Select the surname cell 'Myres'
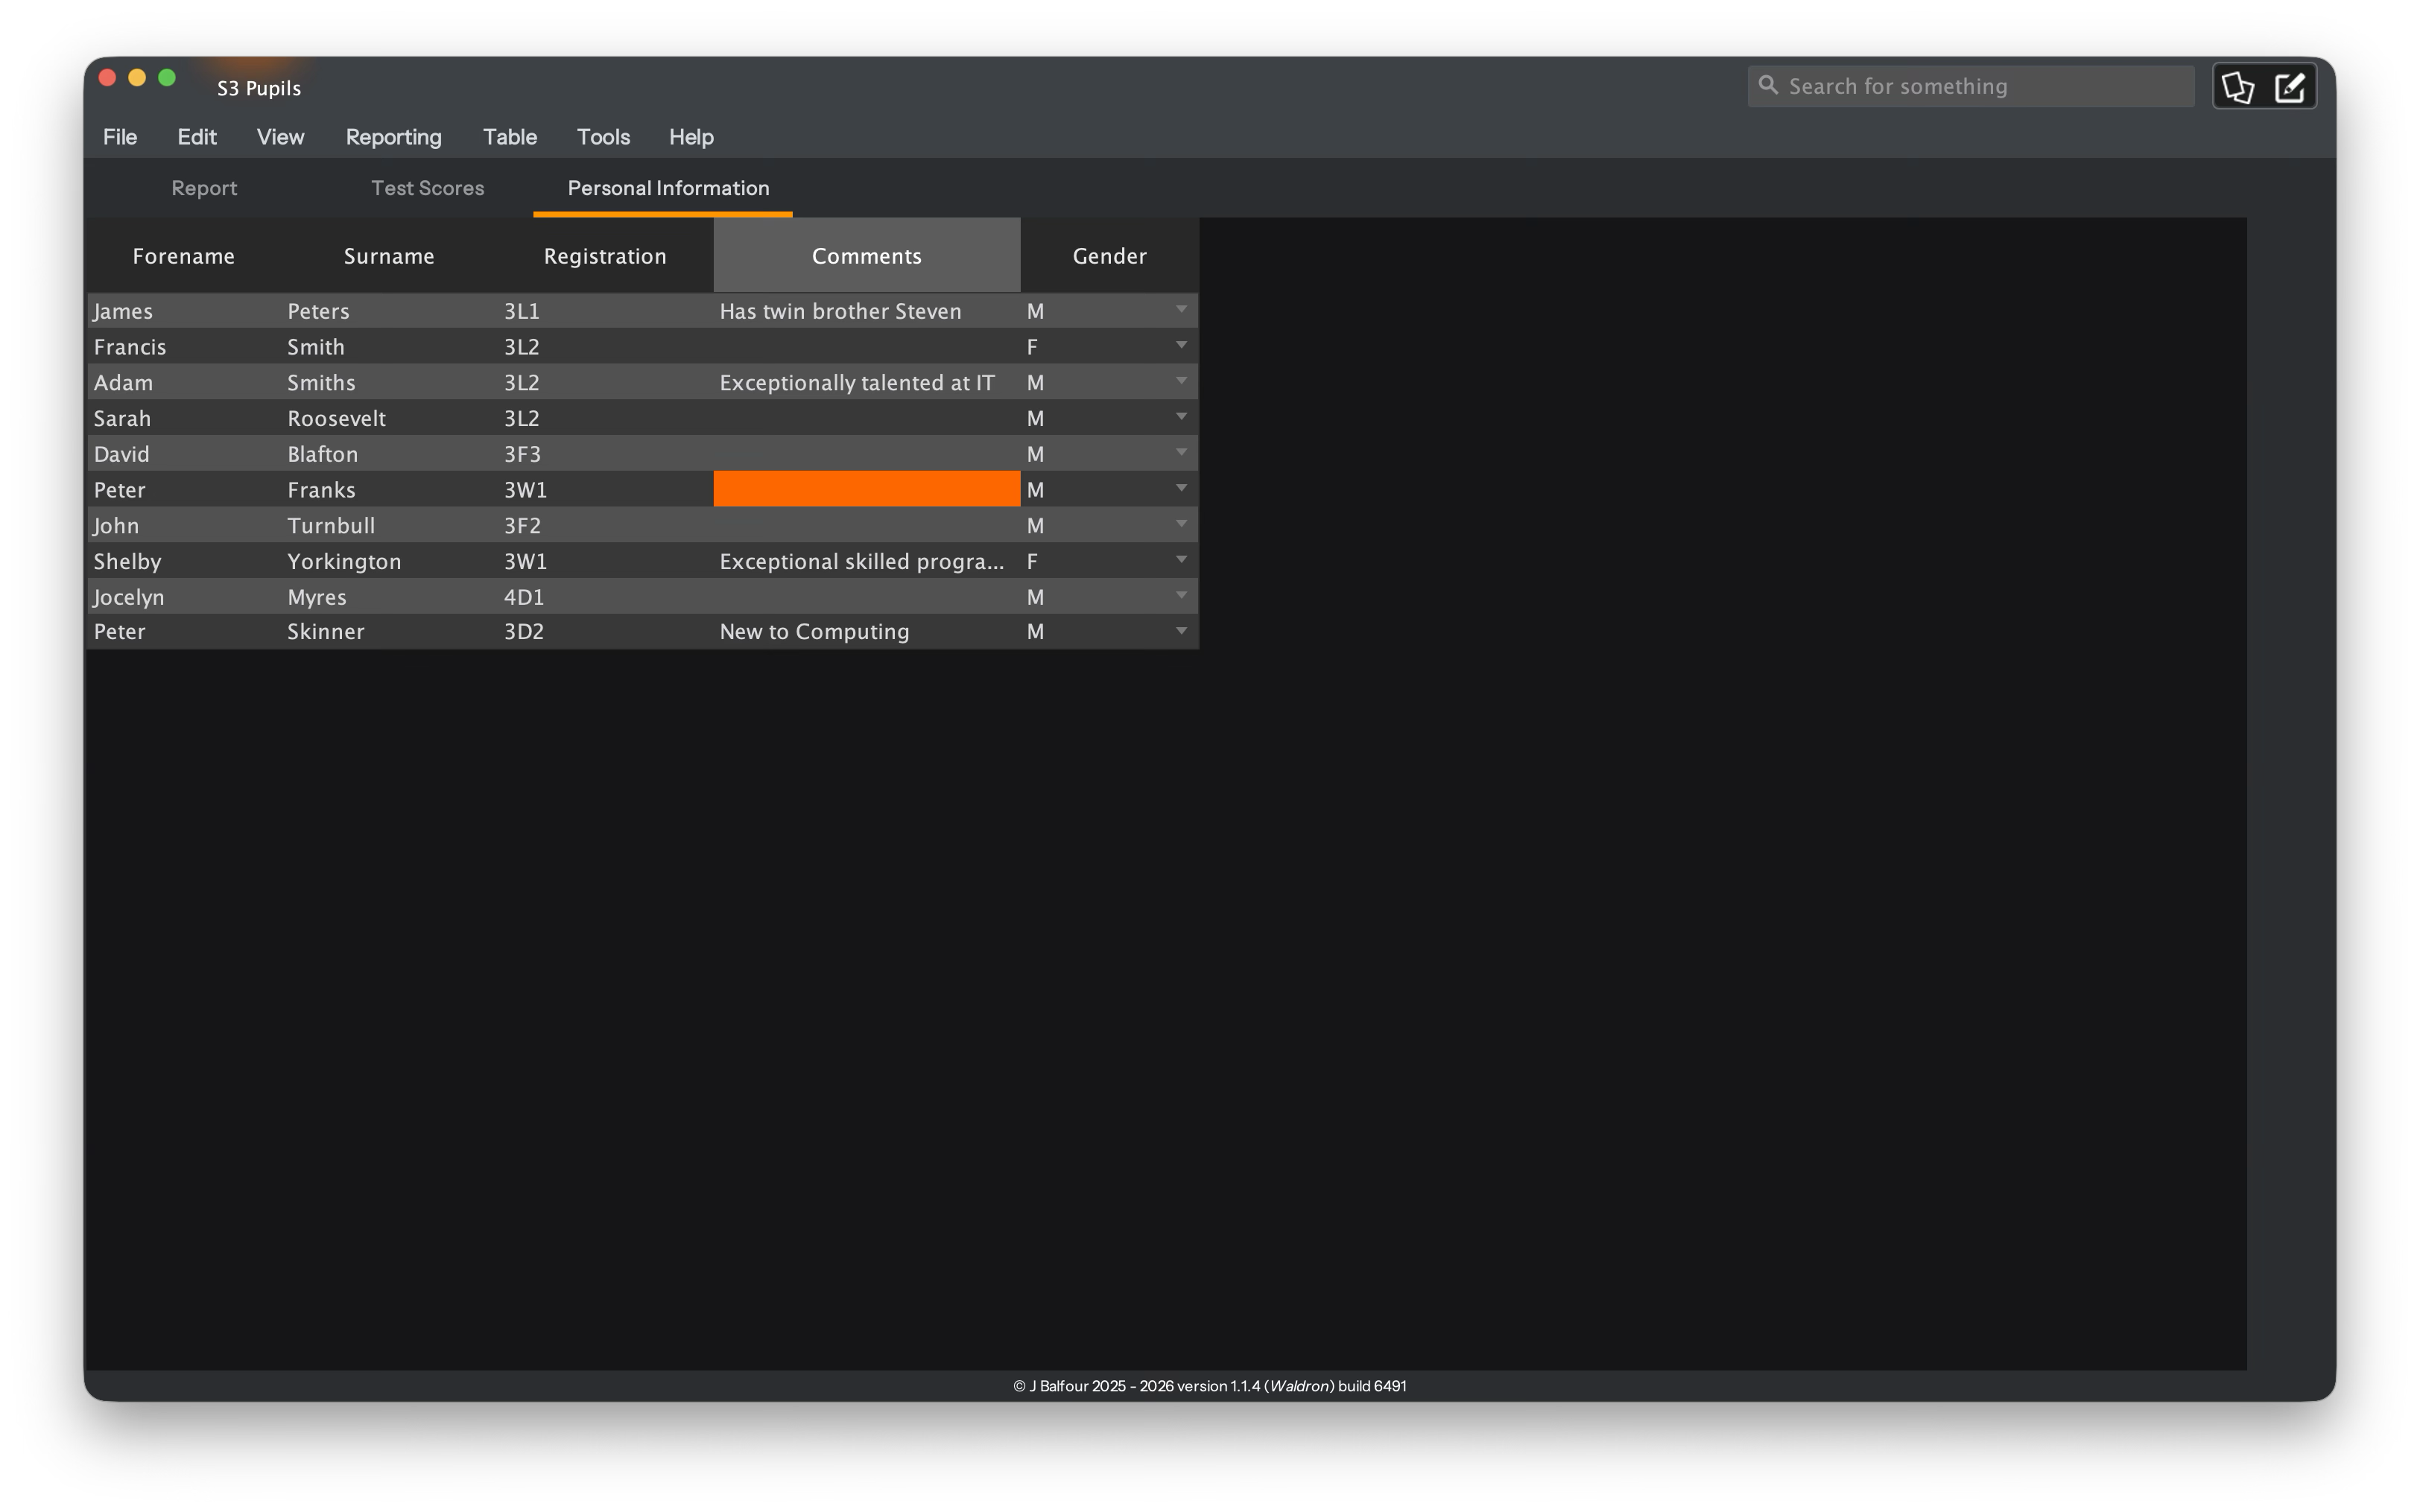 coord(389,597)
